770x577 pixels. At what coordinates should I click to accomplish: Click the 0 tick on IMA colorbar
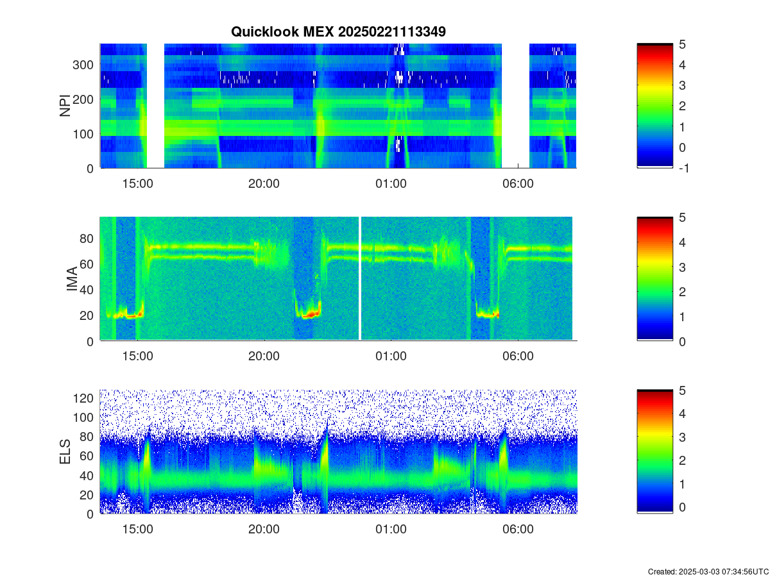coord(682,341)
